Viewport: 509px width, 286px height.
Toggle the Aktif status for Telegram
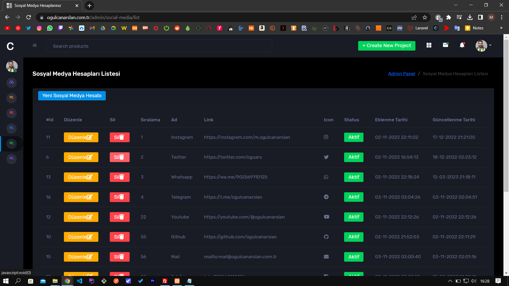[x=354, y=197]
